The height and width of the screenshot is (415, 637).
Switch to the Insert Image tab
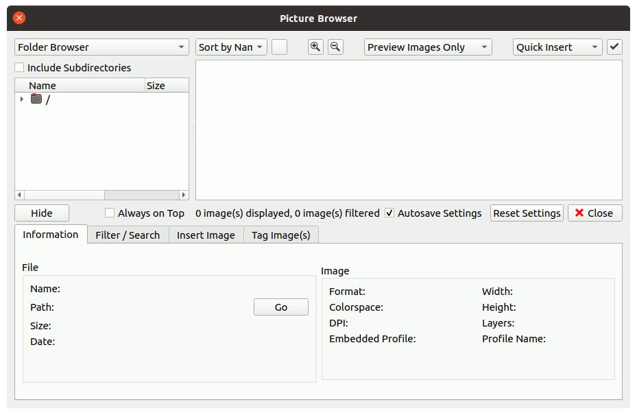[x=206, y=235]
